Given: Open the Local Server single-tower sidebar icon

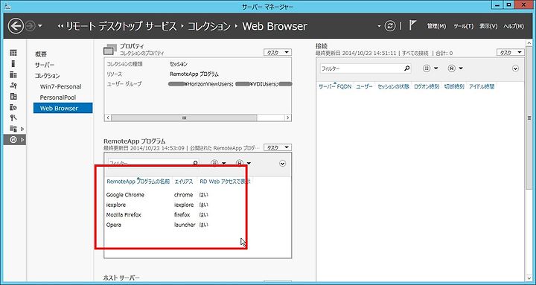Looking at the screenshot, I should point(13,63).
